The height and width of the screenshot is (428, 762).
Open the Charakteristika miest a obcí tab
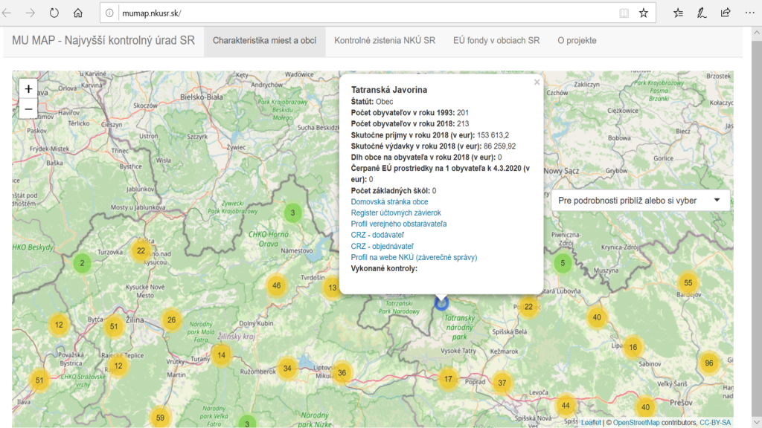click(x=264, y=41)
